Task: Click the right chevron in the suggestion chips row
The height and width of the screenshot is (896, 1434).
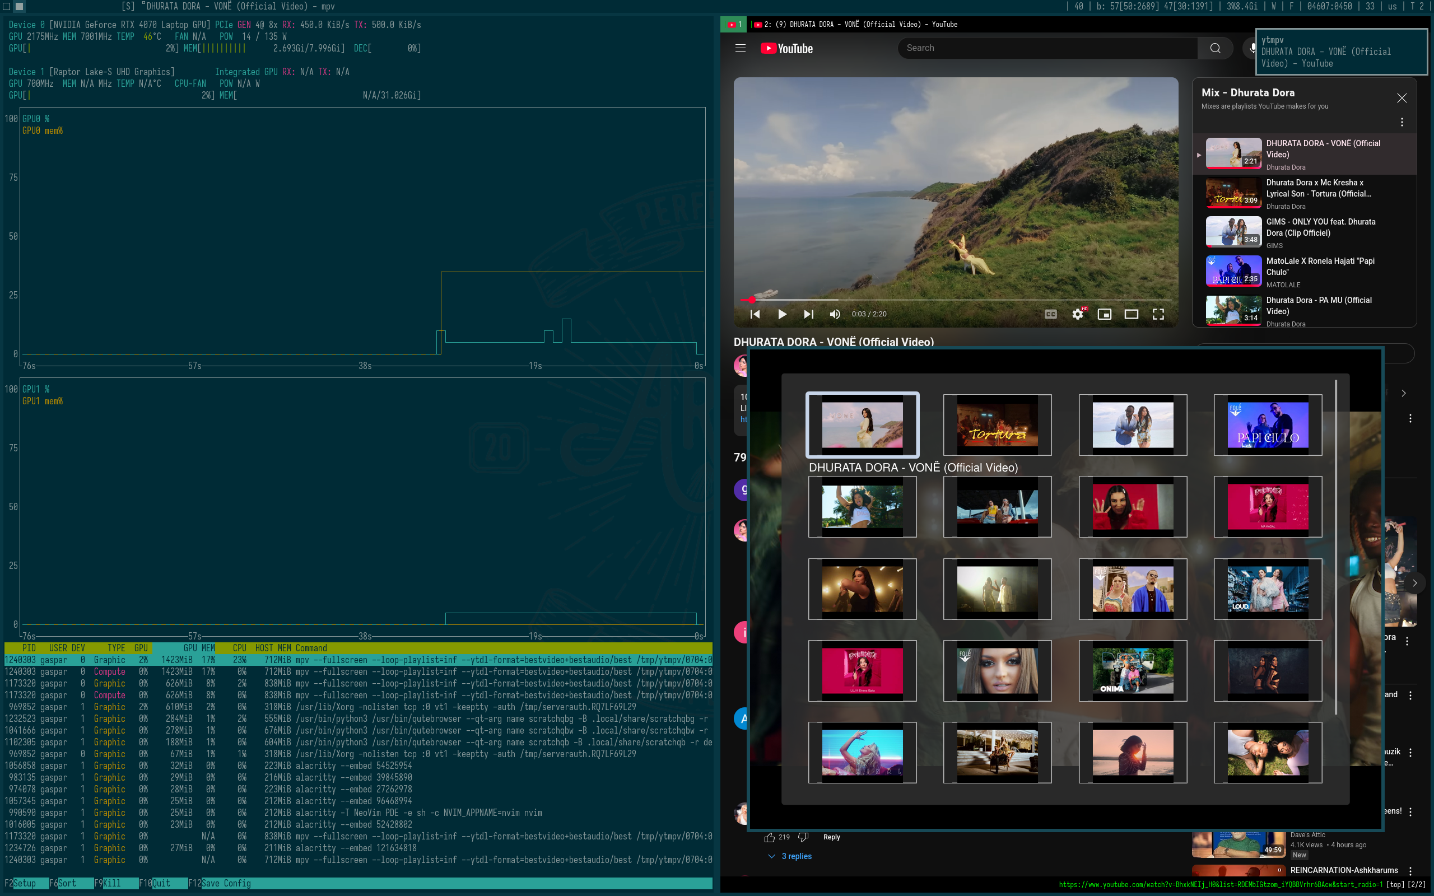Action: (1403, 393)
